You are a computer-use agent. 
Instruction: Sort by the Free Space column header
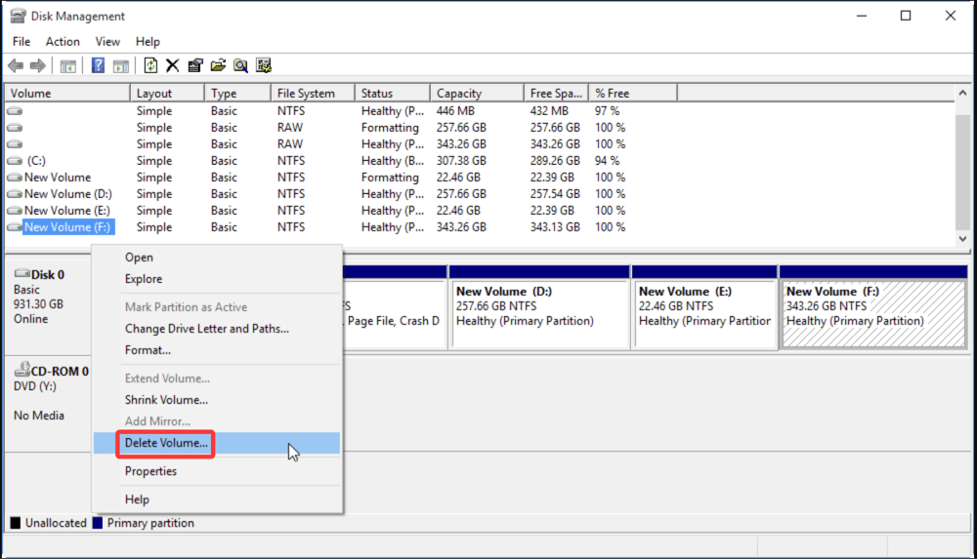coord(557,94)
